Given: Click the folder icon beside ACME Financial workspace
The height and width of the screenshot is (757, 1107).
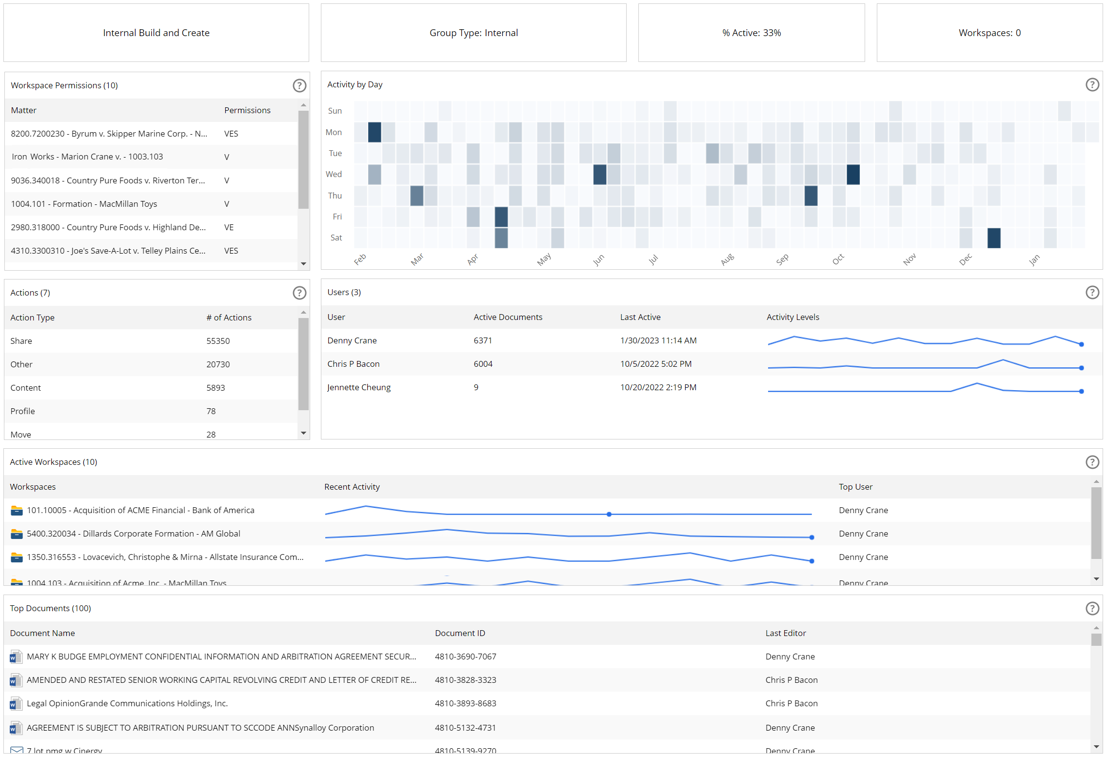Looking at the screenshot, I should (16, 510).
